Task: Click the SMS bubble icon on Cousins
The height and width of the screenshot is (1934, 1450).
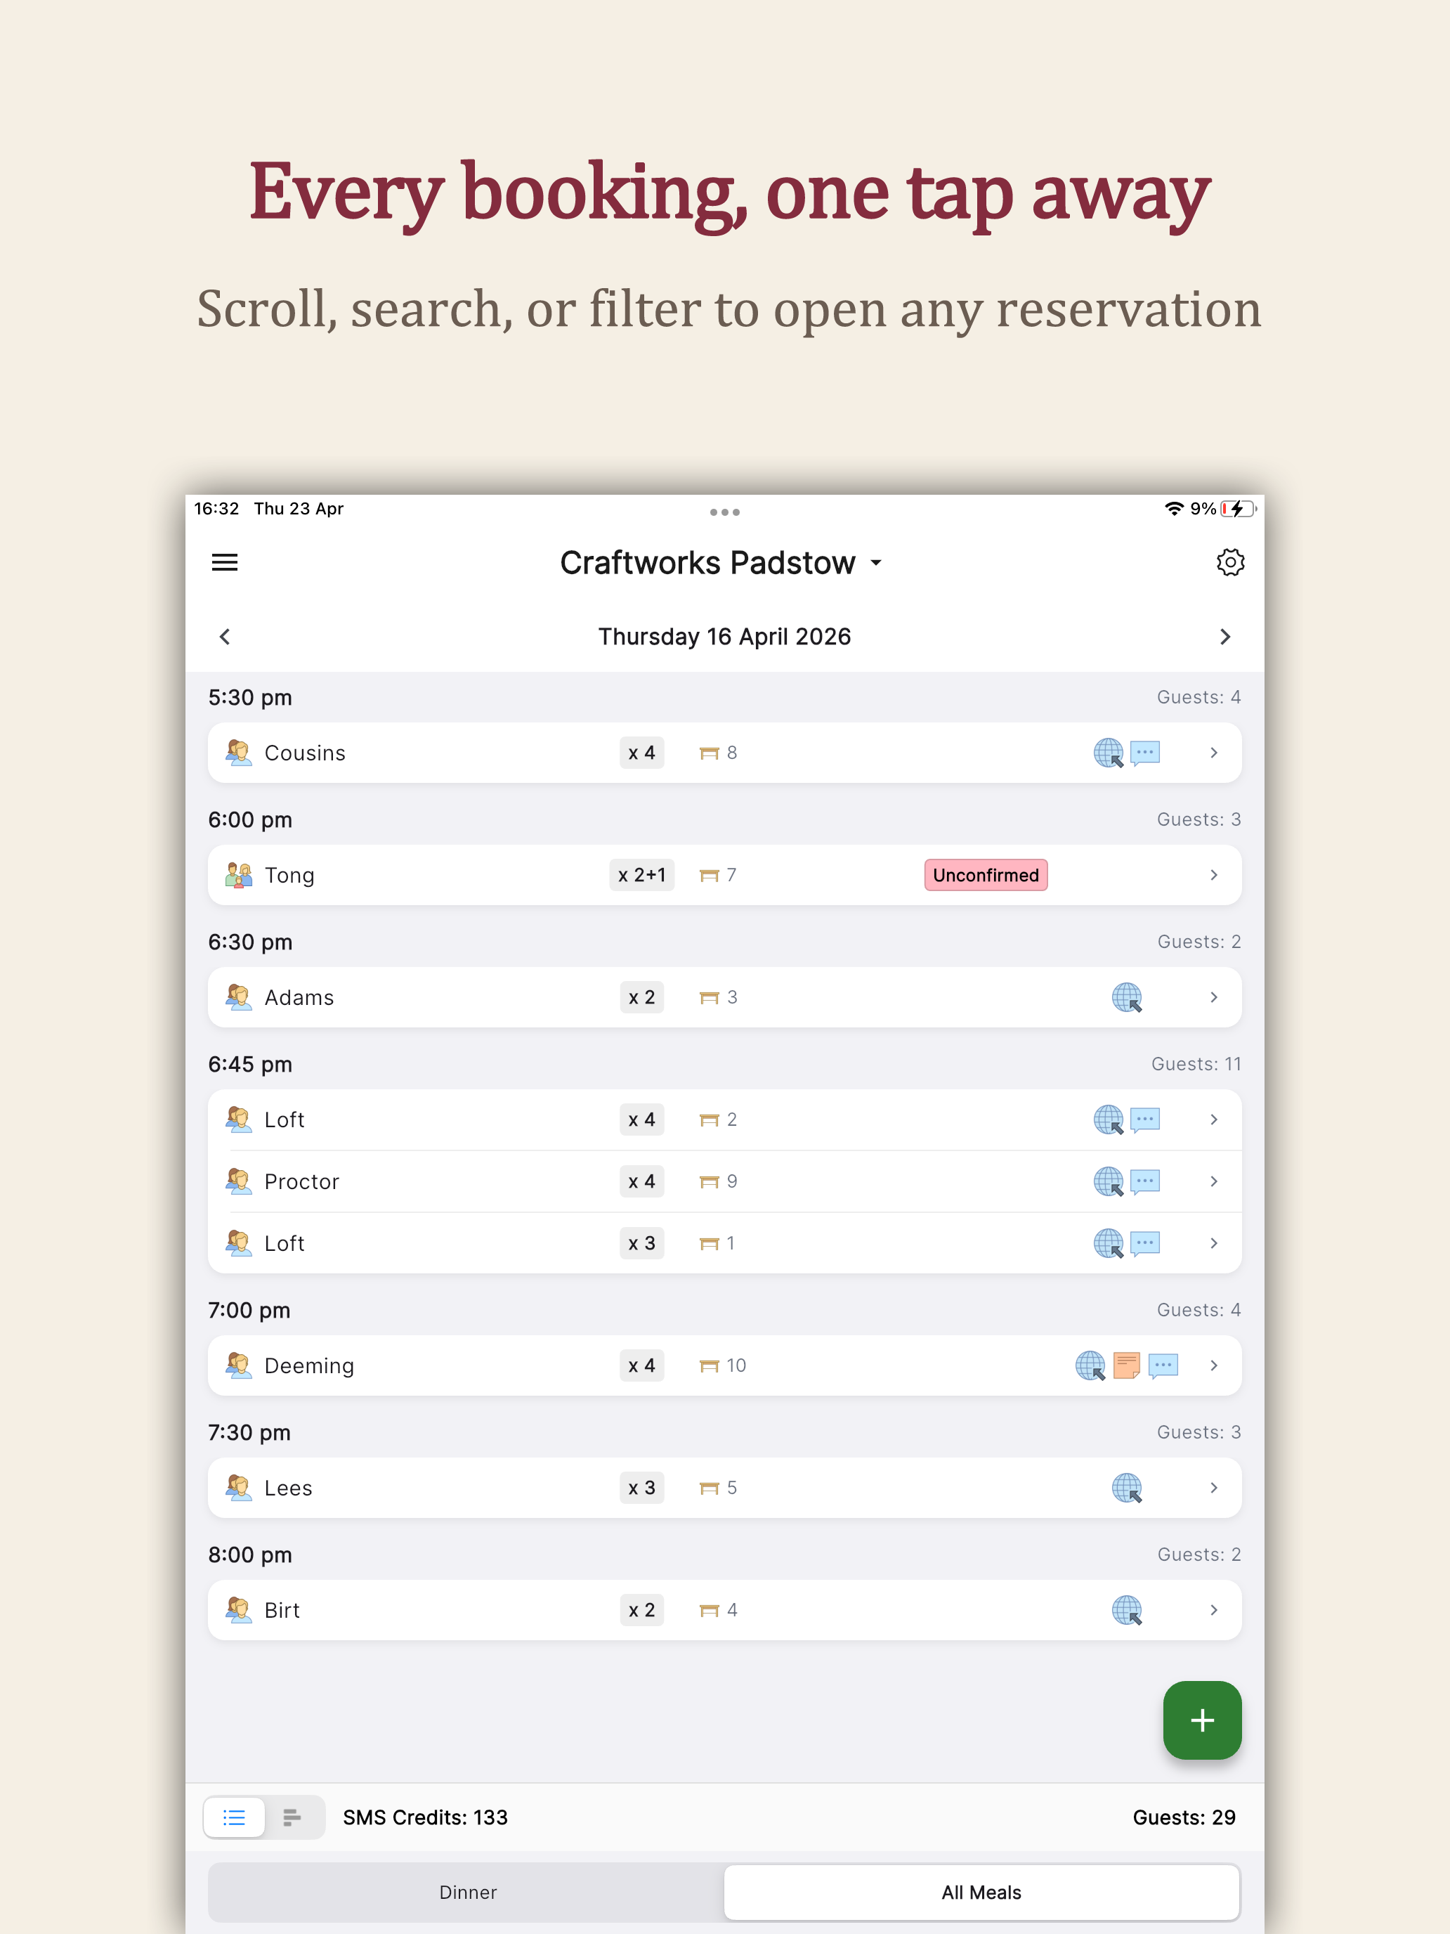Action: tap(1145, 753)
